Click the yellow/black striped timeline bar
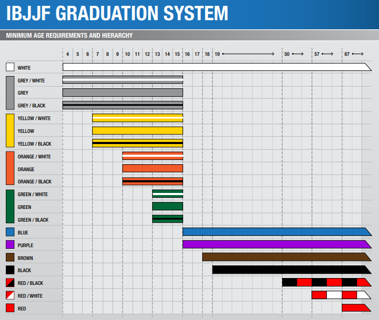Viewport: 379px width, 320px height. pos(138,143)
